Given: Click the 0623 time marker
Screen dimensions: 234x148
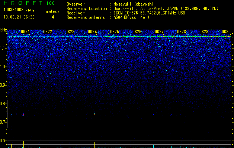Looking at the screenshot, I should pyautogui.click(x=70, y=31).
